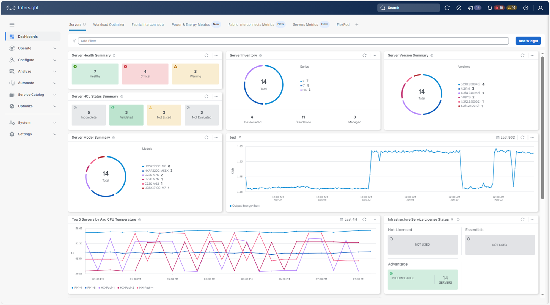Expand the Configure menu
The height and width of the screenshot is (305, 550).
pyautogui.click(x=33, y=60)
